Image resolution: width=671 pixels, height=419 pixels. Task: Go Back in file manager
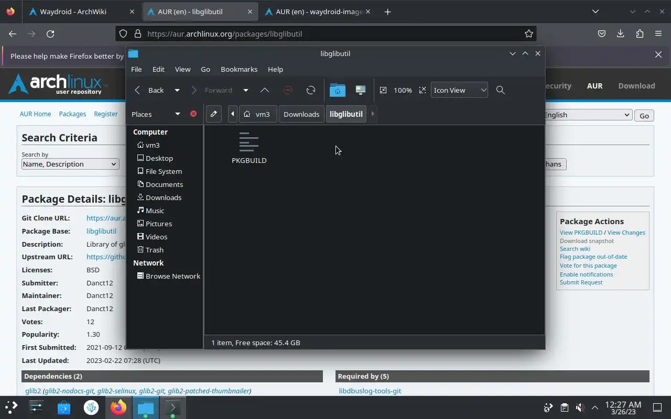149,90
